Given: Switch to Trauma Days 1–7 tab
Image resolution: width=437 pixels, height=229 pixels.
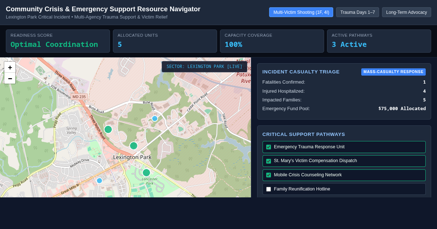Looking at the screenshot, I should [x=358, y=12].
